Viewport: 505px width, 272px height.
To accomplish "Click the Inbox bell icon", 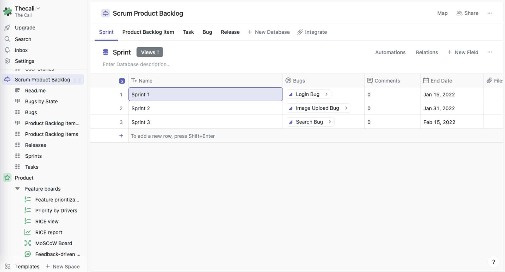I will (7, 50).
